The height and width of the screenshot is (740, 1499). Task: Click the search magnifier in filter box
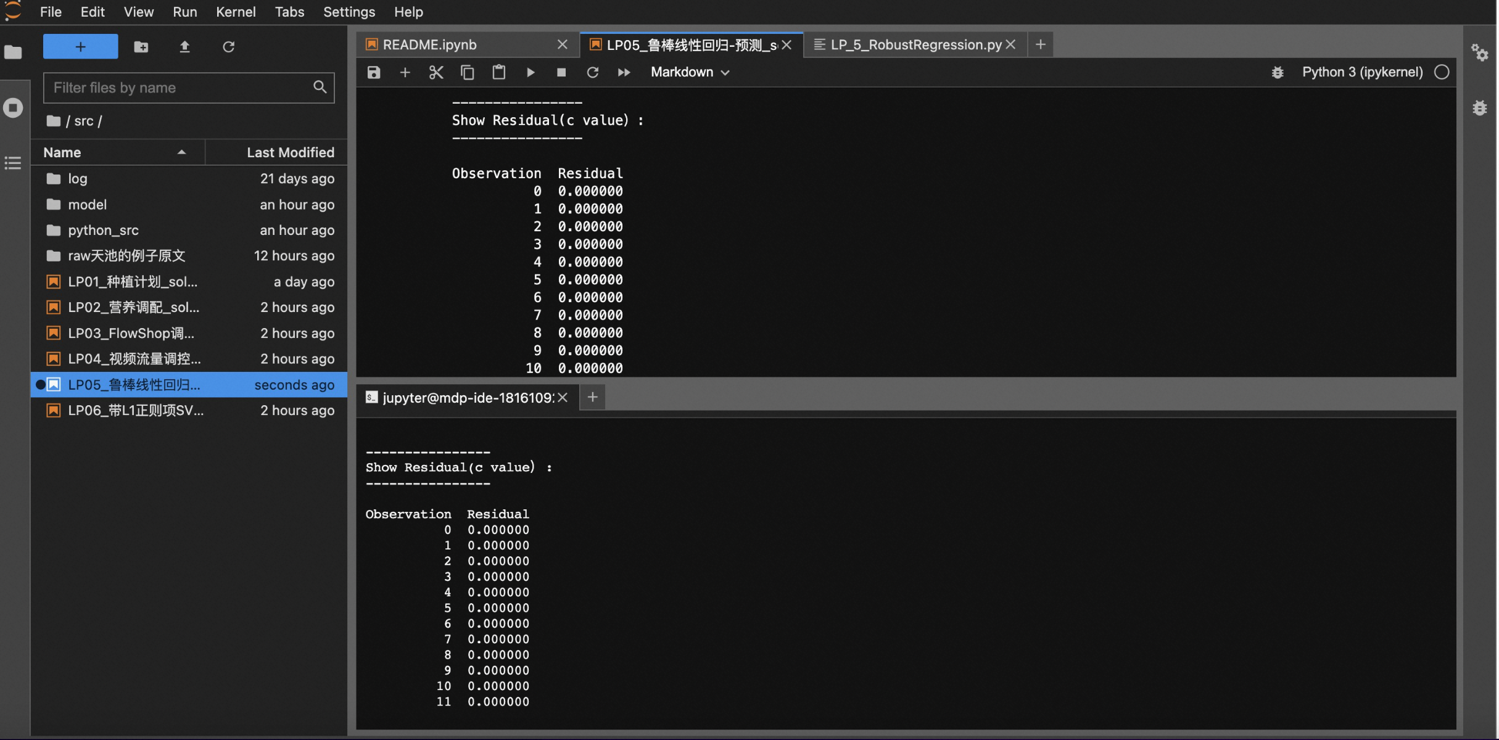320,87
